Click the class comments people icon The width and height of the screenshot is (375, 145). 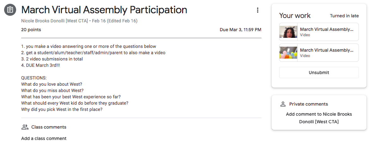(x=25, y=127)
